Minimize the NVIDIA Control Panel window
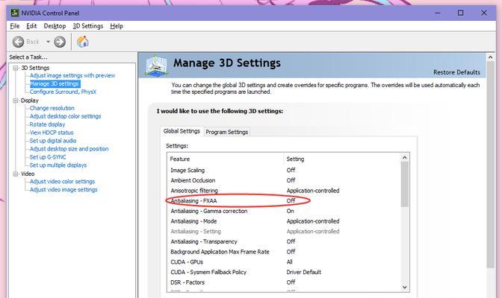 (x=438, y=13)
